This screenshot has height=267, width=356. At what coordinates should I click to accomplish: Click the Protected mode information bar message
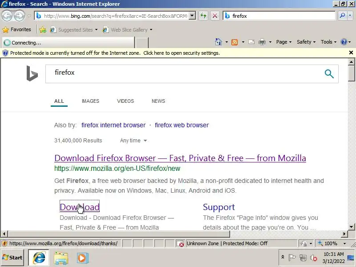[115, 53]
